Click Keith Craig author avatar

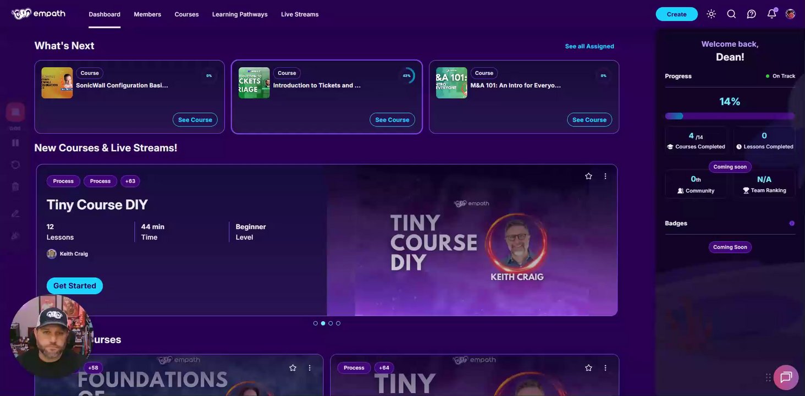(52, 254)
